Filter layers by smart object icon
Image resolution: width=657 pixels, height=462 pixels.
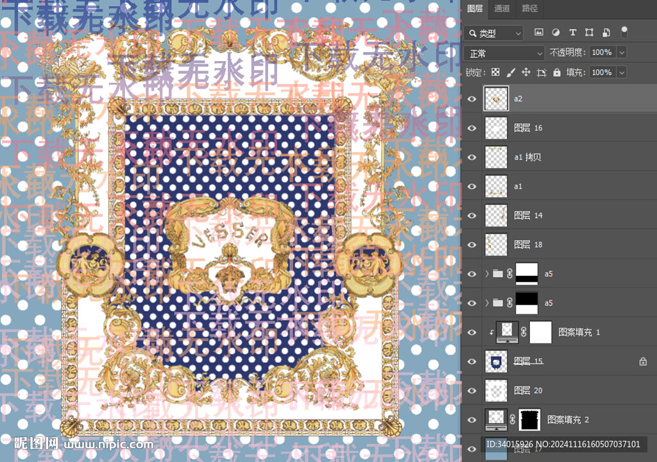coord(606,32)
